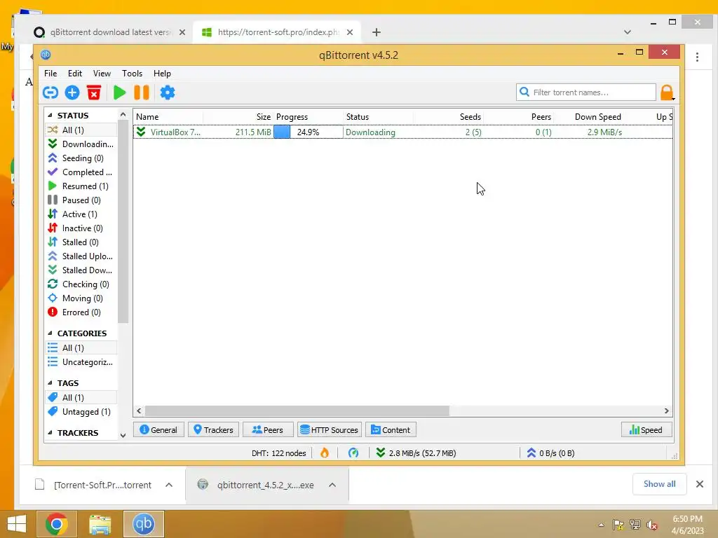This screenshot has width=718, height=538.
Task: Select Uncategorized category
Action: (81, 362)
